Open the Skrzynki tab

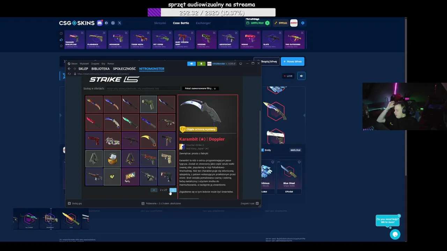[x=160, y=23]
